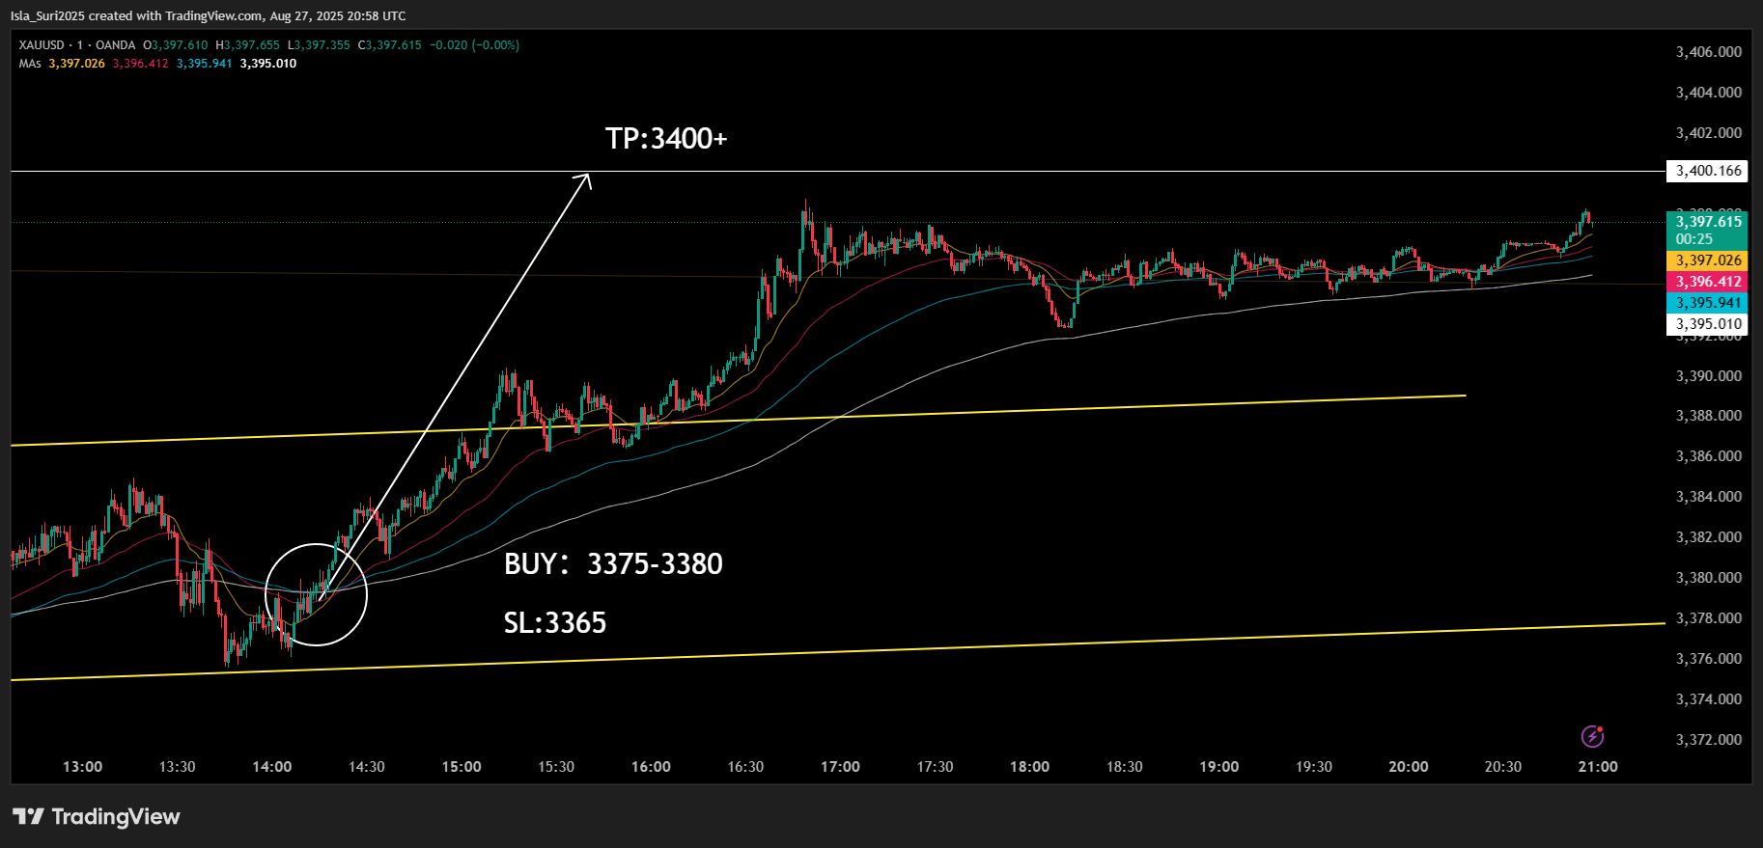The width and height of the screenshot is (1763, 848).
Task: Click the 3,372.000 price scale label
Action: 1709,740
